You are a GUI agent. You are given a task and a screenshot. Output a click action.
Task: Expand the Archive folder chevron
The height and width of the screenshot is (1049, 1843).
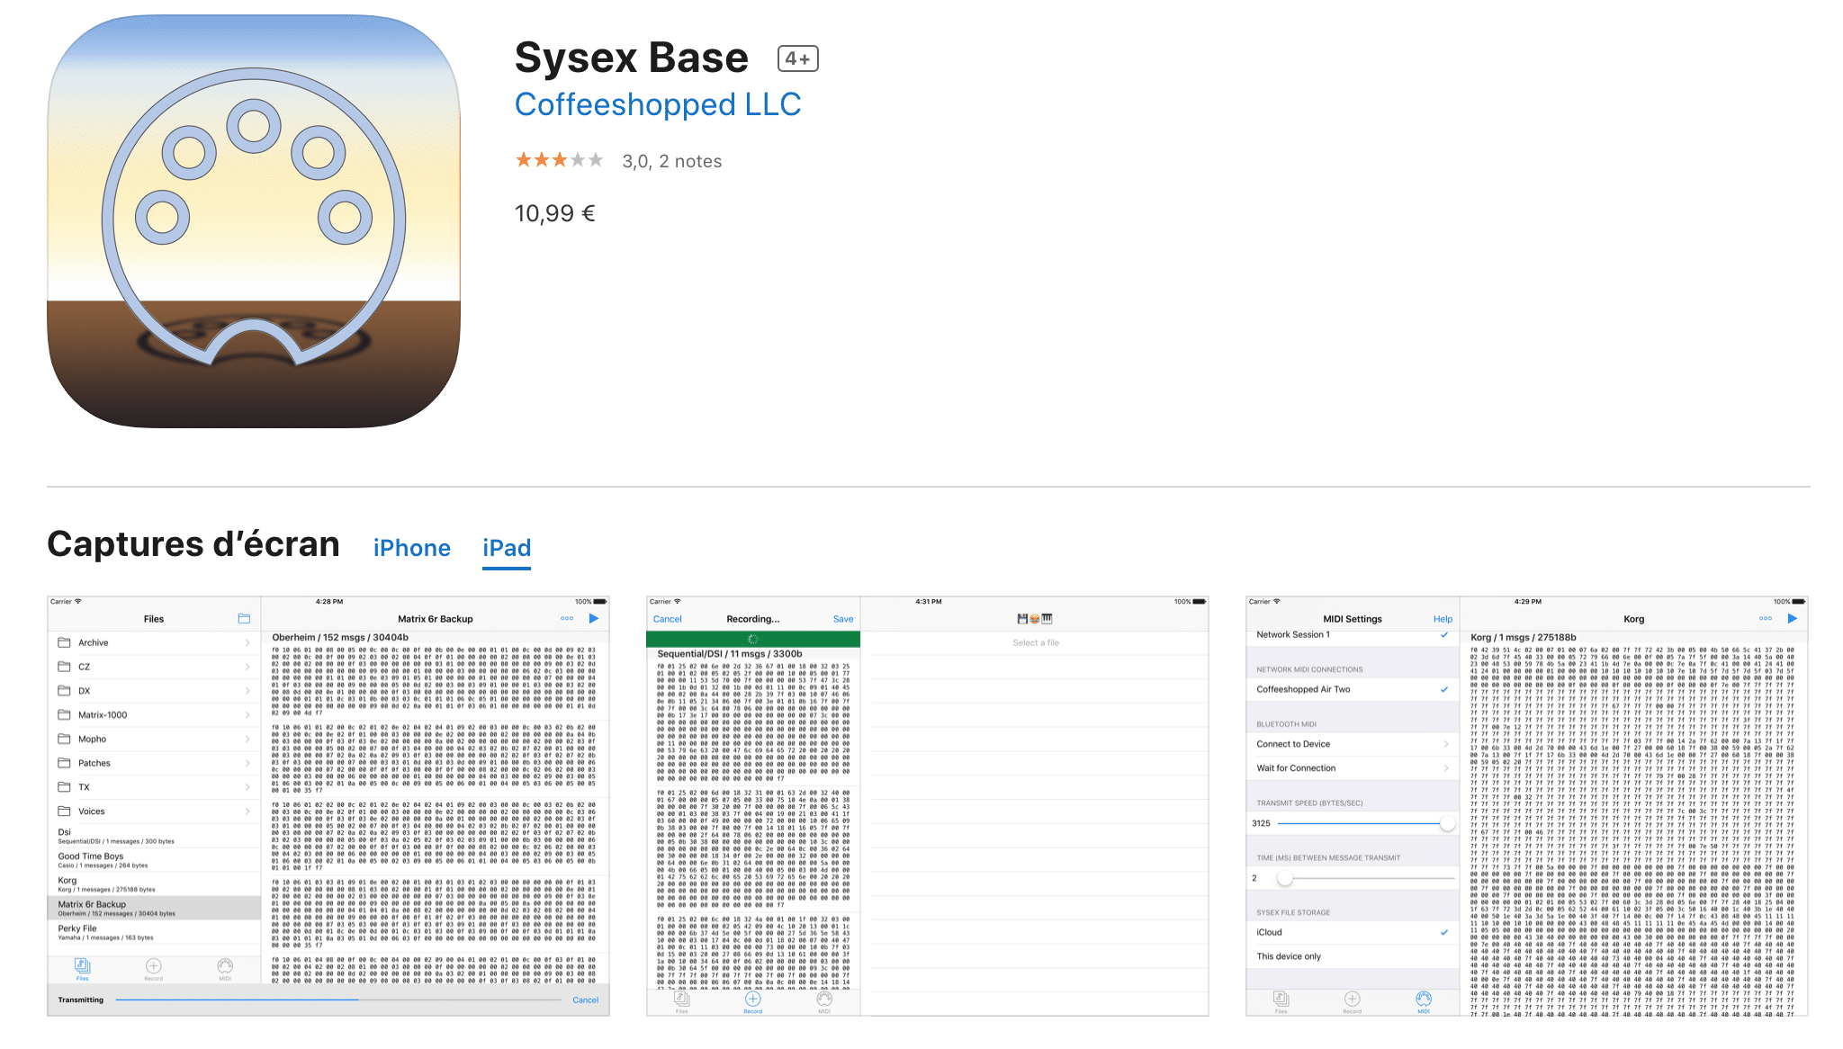247,642
